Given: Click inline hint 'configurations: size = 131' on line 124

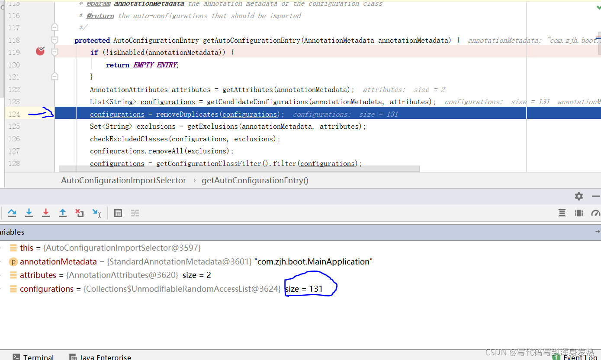Looking at the screenshot, I should tap(345, 114).
